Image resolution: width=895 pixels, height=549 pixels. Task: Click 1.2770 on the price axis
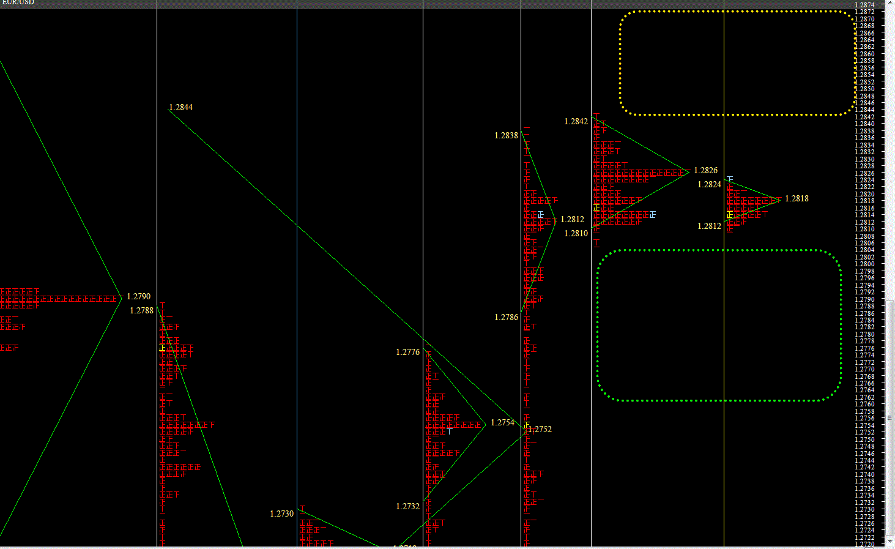(864, 369)
